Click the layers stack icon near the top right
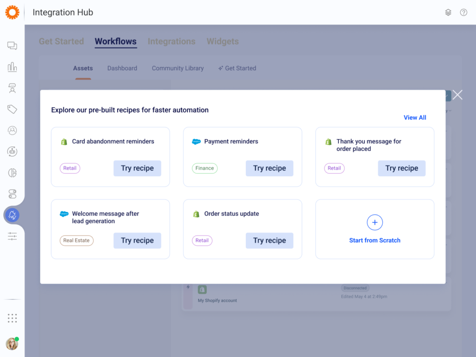 pyautogui.click(x=448, y=13)
